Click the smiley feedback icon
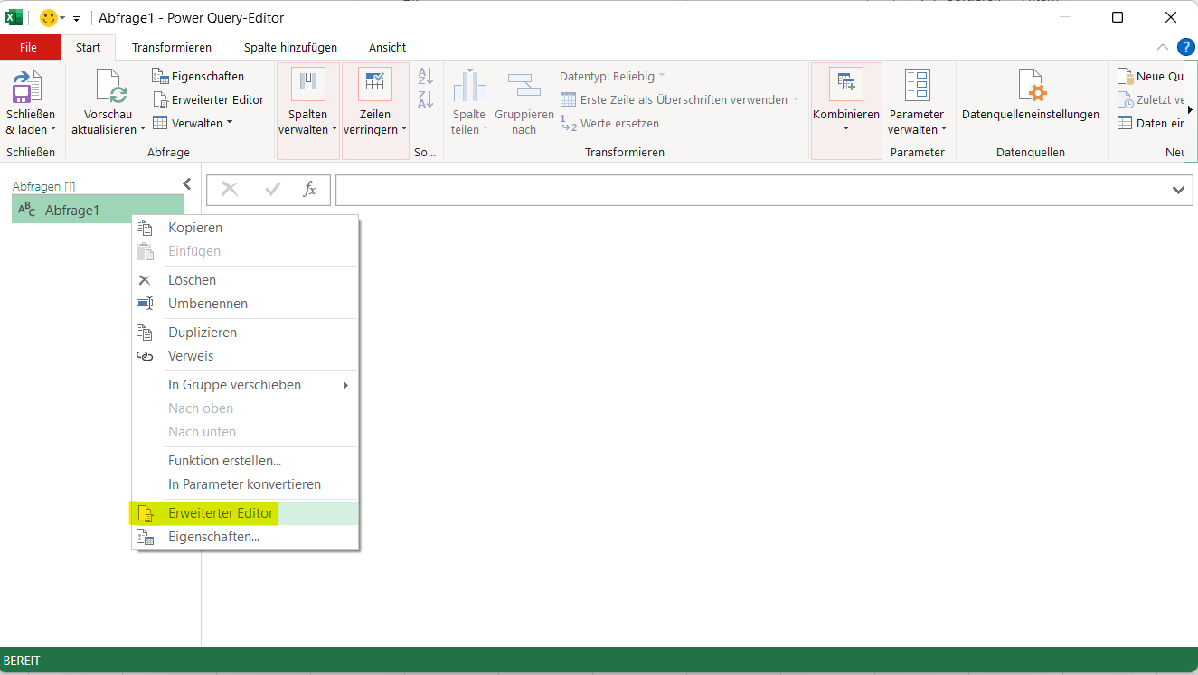1198x675 pixels. click(49, 18)
